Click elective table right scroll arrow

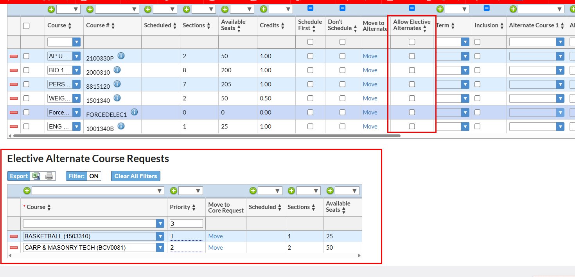pyautogui.click(x=360, y=256)
